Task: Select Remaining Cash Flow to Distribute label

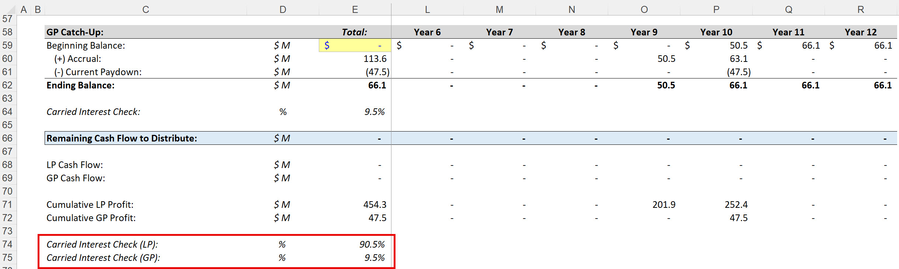Action: click(x=122, y=138)
